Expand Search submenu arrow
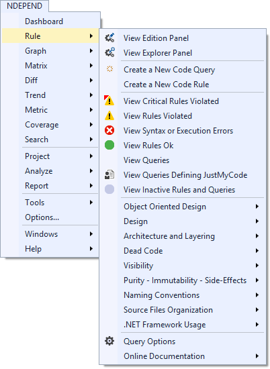 [91, 140]
